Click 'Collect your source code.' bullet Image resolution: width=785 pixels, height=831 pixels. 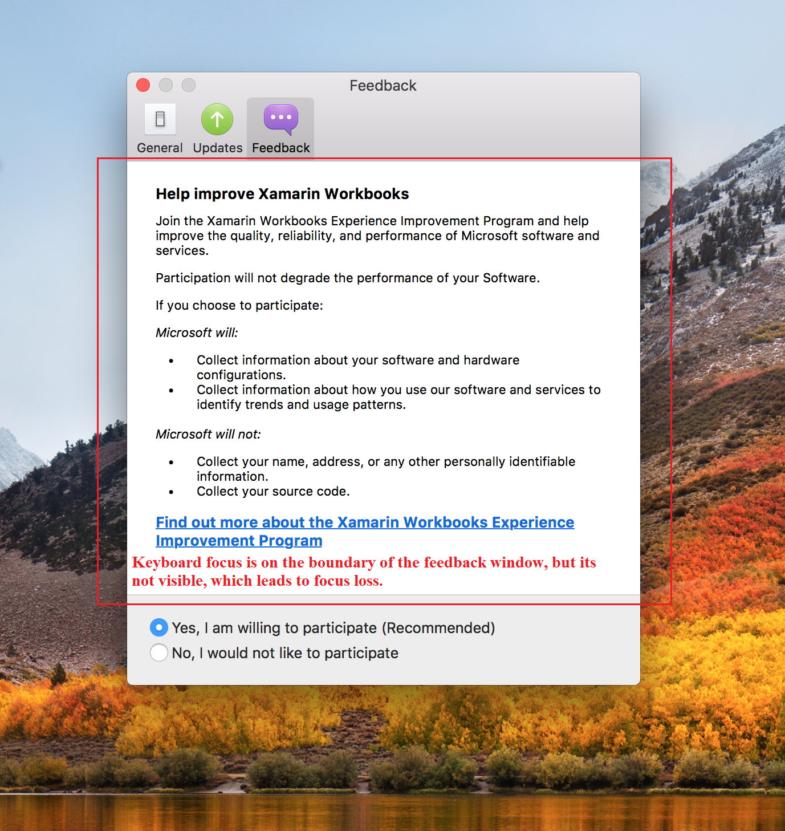click(x=273, y=491)
